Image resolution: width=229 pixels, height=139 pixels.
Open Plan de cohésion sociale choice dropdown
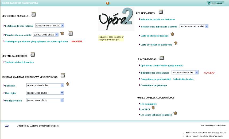click(46, 35)
